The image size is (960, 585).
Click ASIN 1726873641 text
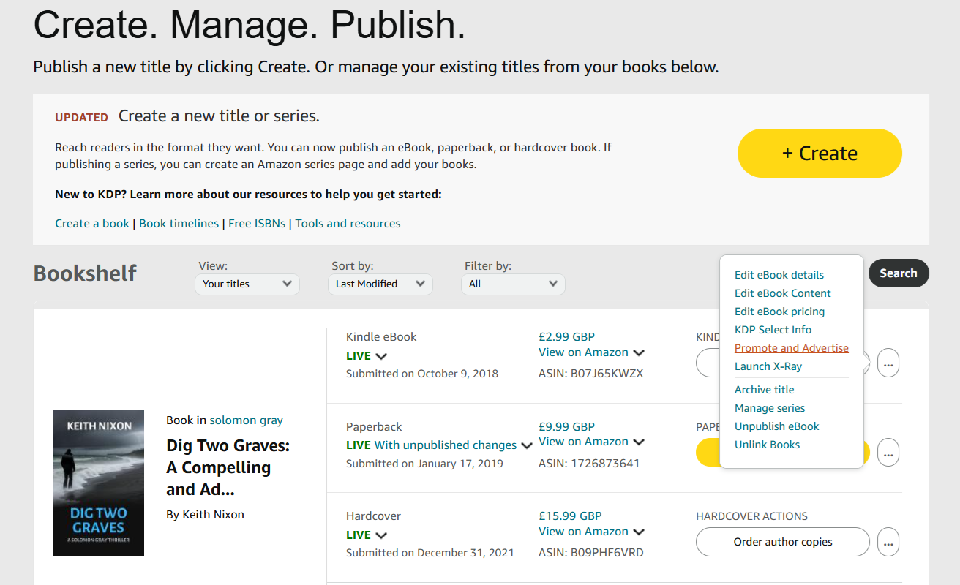[x=589, y=464]
